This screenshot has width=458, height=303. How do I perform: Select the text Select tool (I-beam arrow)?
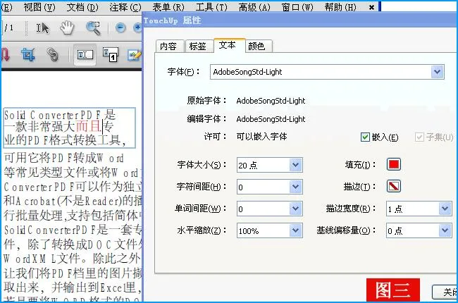[x=43, y=28]
